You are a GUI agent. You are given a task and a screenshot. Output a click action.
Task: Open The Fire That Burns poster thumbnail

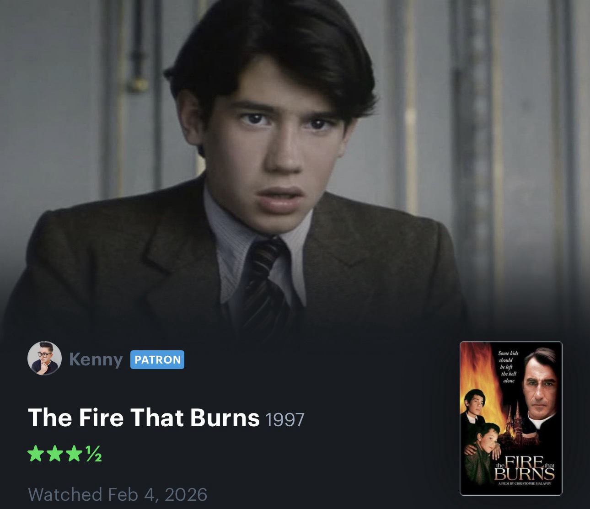511,418
